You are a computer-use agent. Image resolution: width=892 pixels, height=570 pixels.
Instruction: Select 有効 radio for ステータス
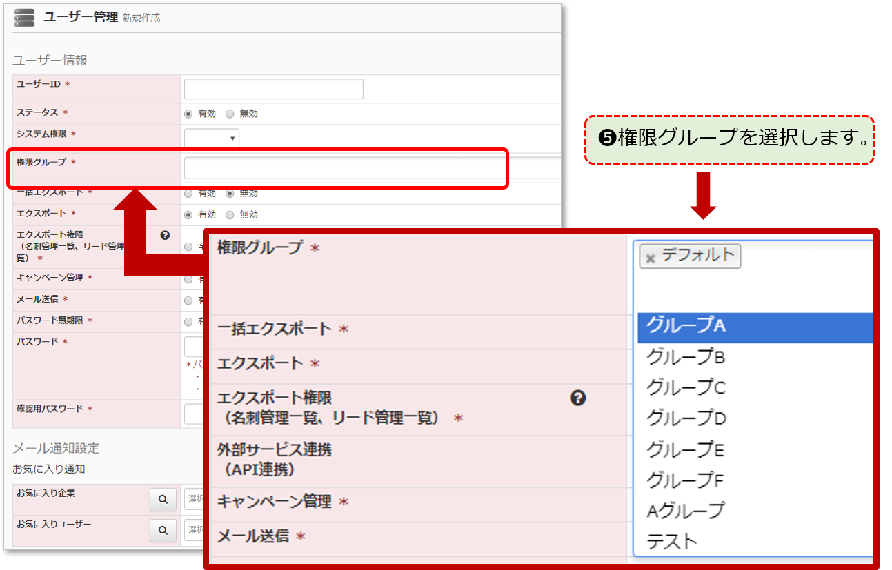[x=188, y=114]
